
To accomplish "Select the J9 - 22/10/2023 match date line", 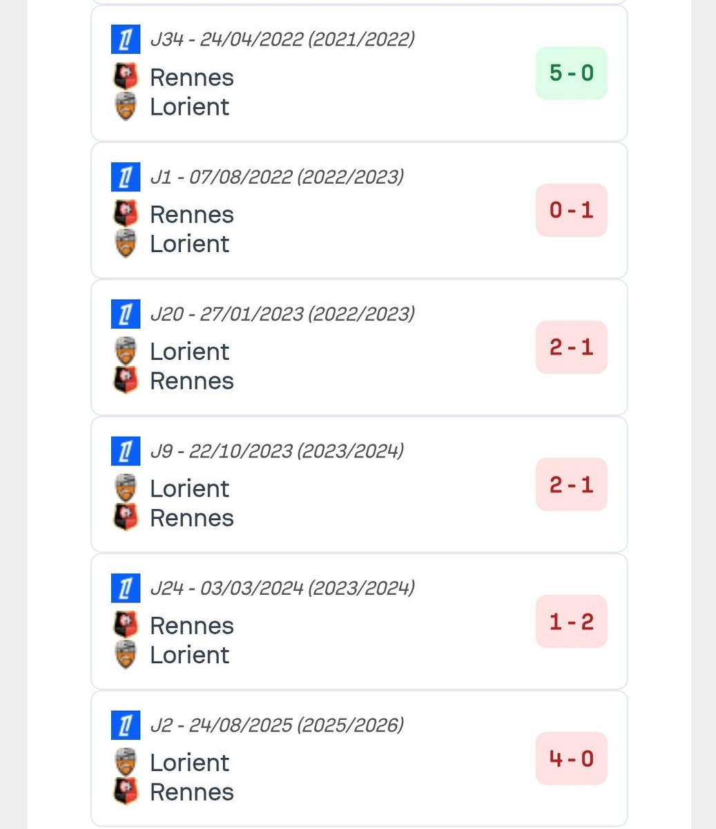I will [x=277, y=451].
